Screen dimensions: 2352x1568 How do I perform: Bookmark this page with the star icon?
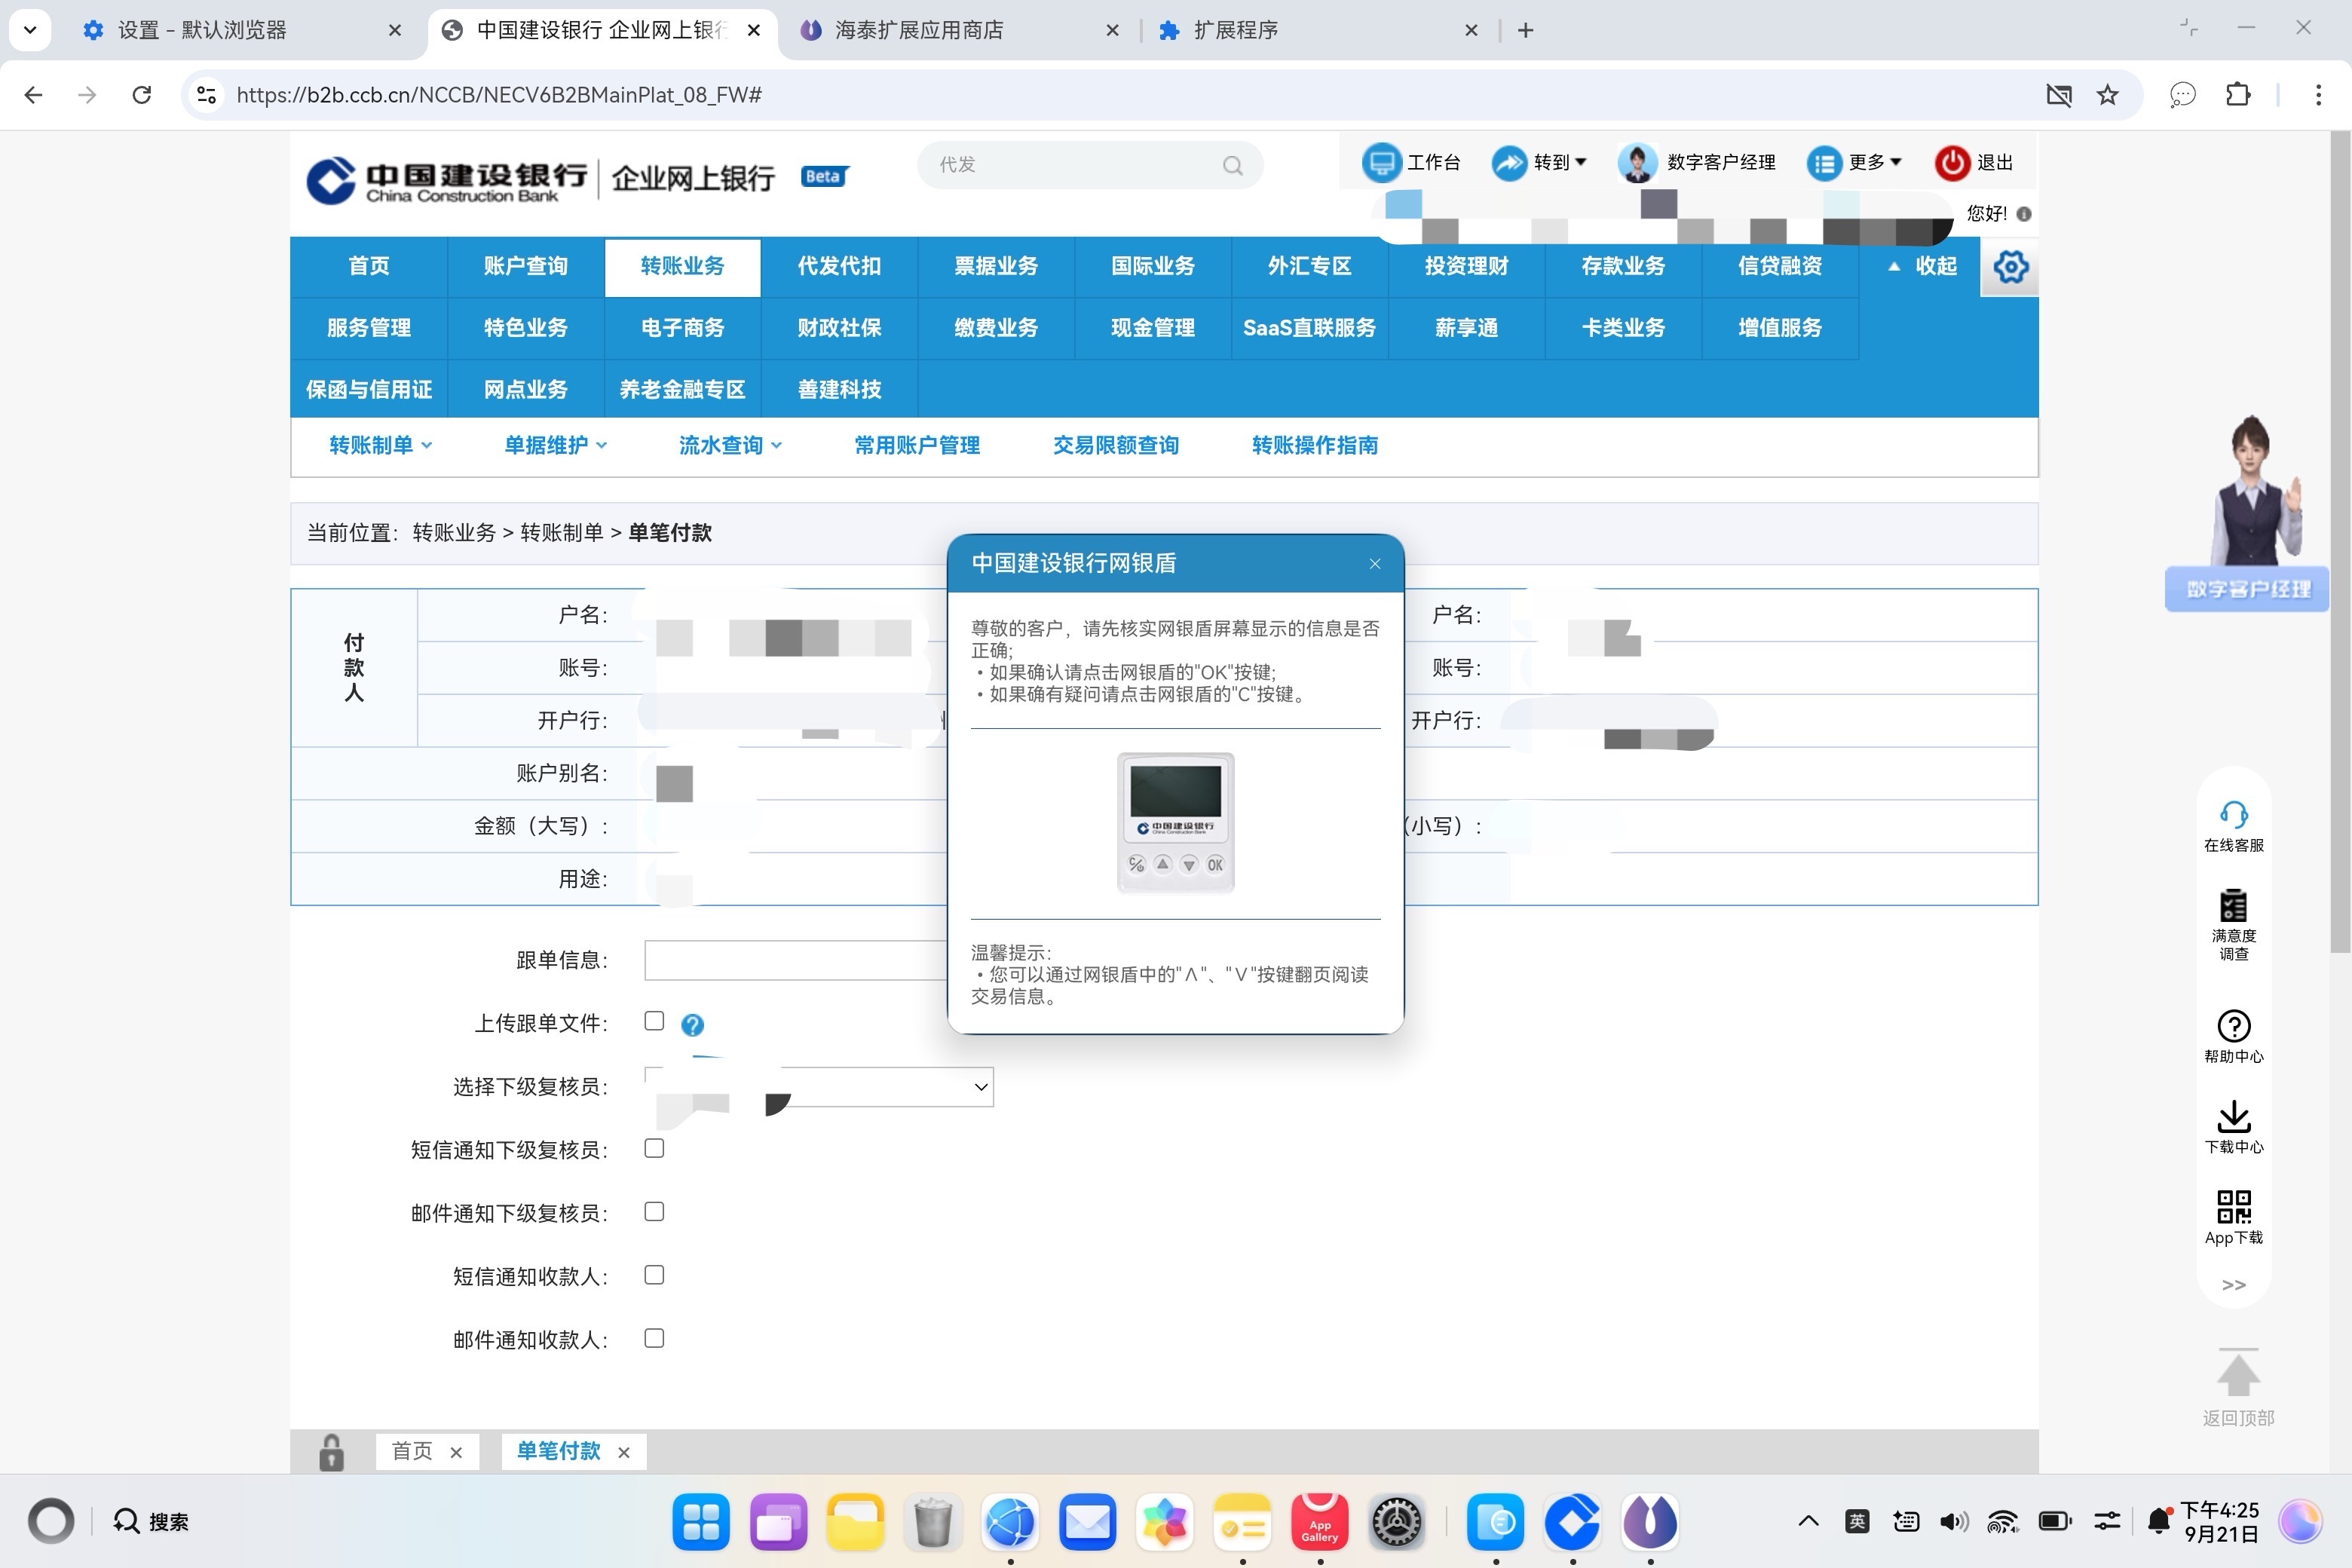[2108, 95]
